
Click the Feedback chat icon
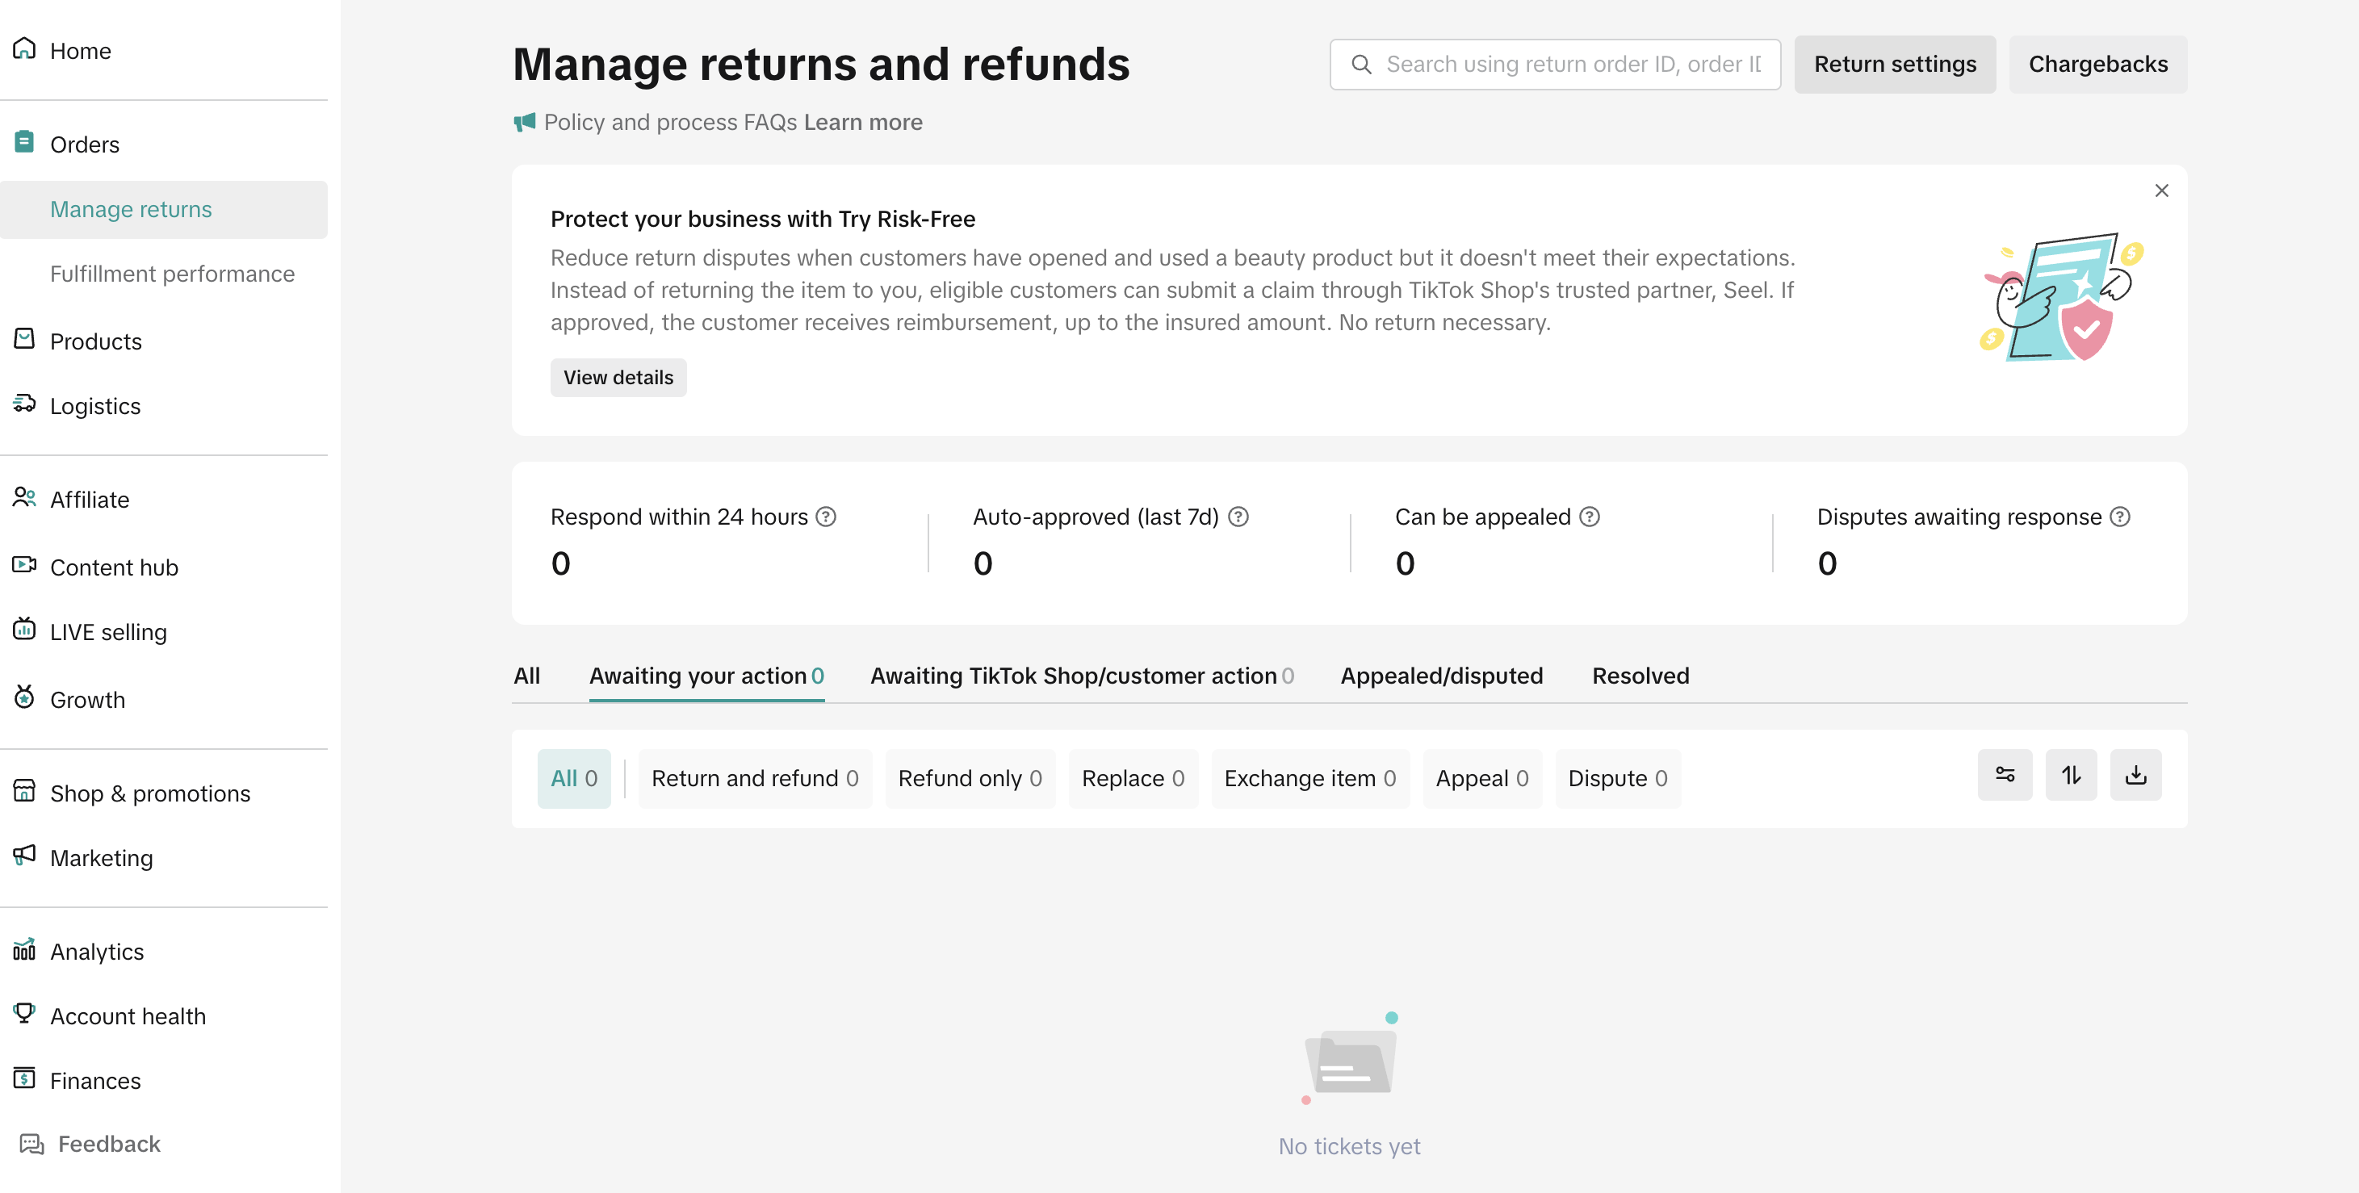pos(32,1144)
